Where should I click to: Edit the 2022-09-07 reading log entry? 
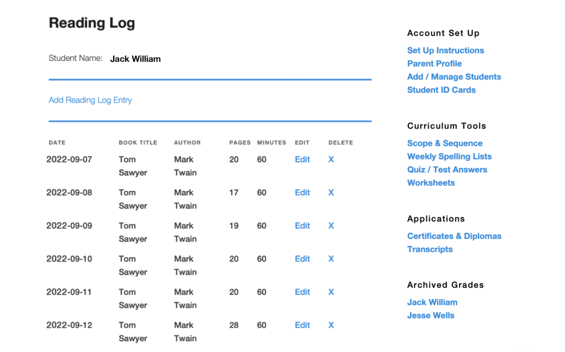point(302,159)
